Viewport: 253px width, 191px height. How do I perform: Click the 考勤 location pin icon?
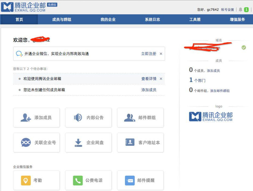click(x=26, y=180)
